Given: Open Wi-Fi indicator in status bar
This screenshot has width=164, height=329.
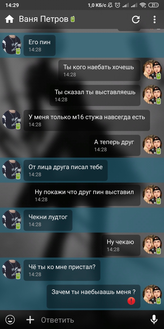Looking at the screenshot, I should click(143, 5).
